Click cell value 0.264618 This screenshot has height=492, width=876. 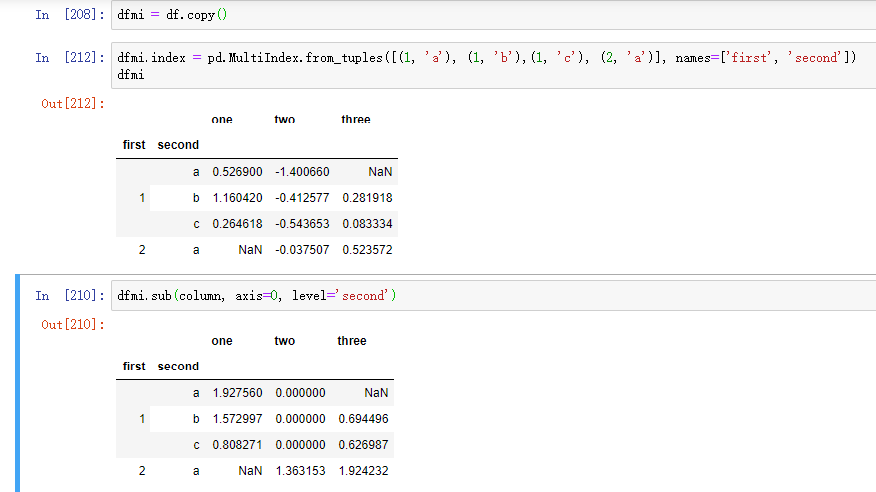click(x=237, y=224)
